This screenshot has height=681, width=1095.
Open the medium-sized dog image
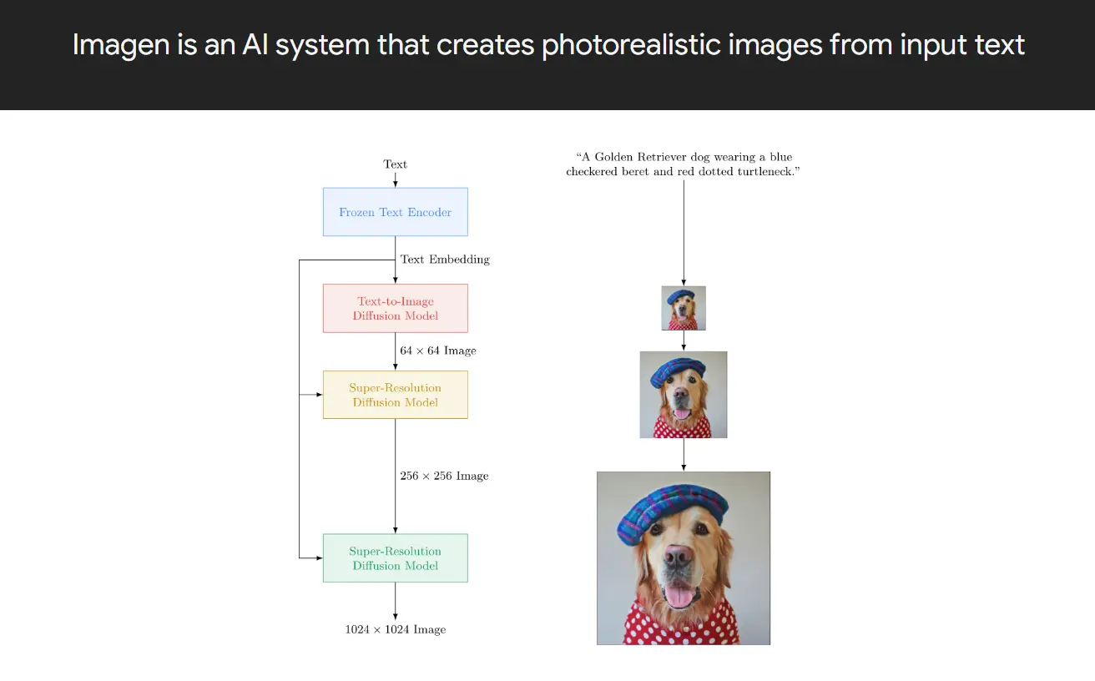684,394
